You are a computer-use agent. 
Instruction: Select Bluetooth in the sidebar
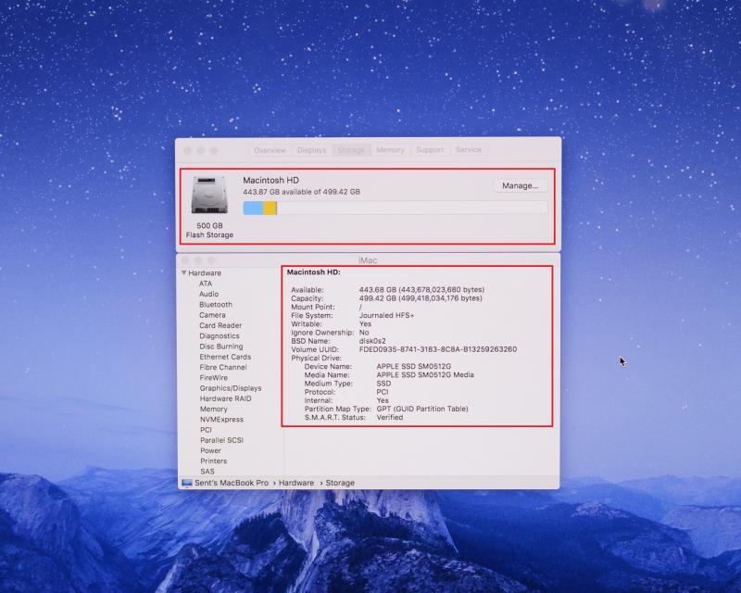pos(216,305)
